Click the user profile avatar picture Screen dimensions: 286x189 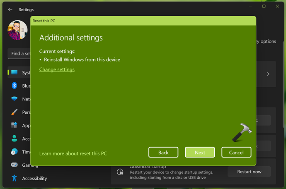click(17, 30)
